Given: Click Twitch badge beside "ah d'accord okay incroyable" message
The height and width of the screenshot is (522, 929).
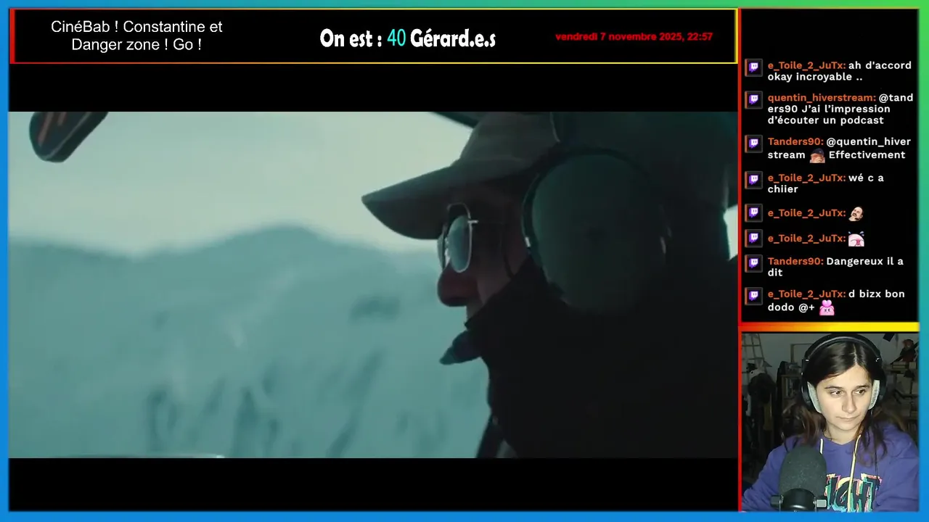Looking at the screenshot, I should tap(754, 67).
